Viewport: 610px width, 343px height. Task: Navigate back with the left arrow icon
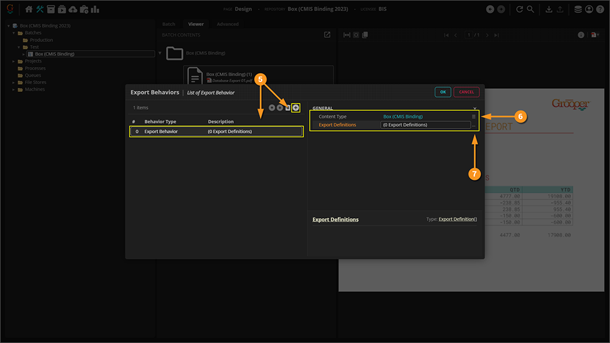coord(490,9)
